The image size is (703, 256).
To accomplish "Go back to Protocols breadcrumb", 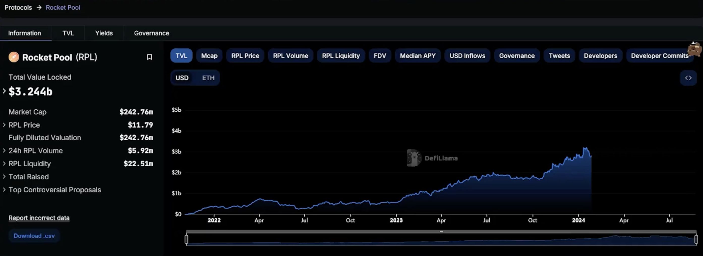I will click(18, 8).
